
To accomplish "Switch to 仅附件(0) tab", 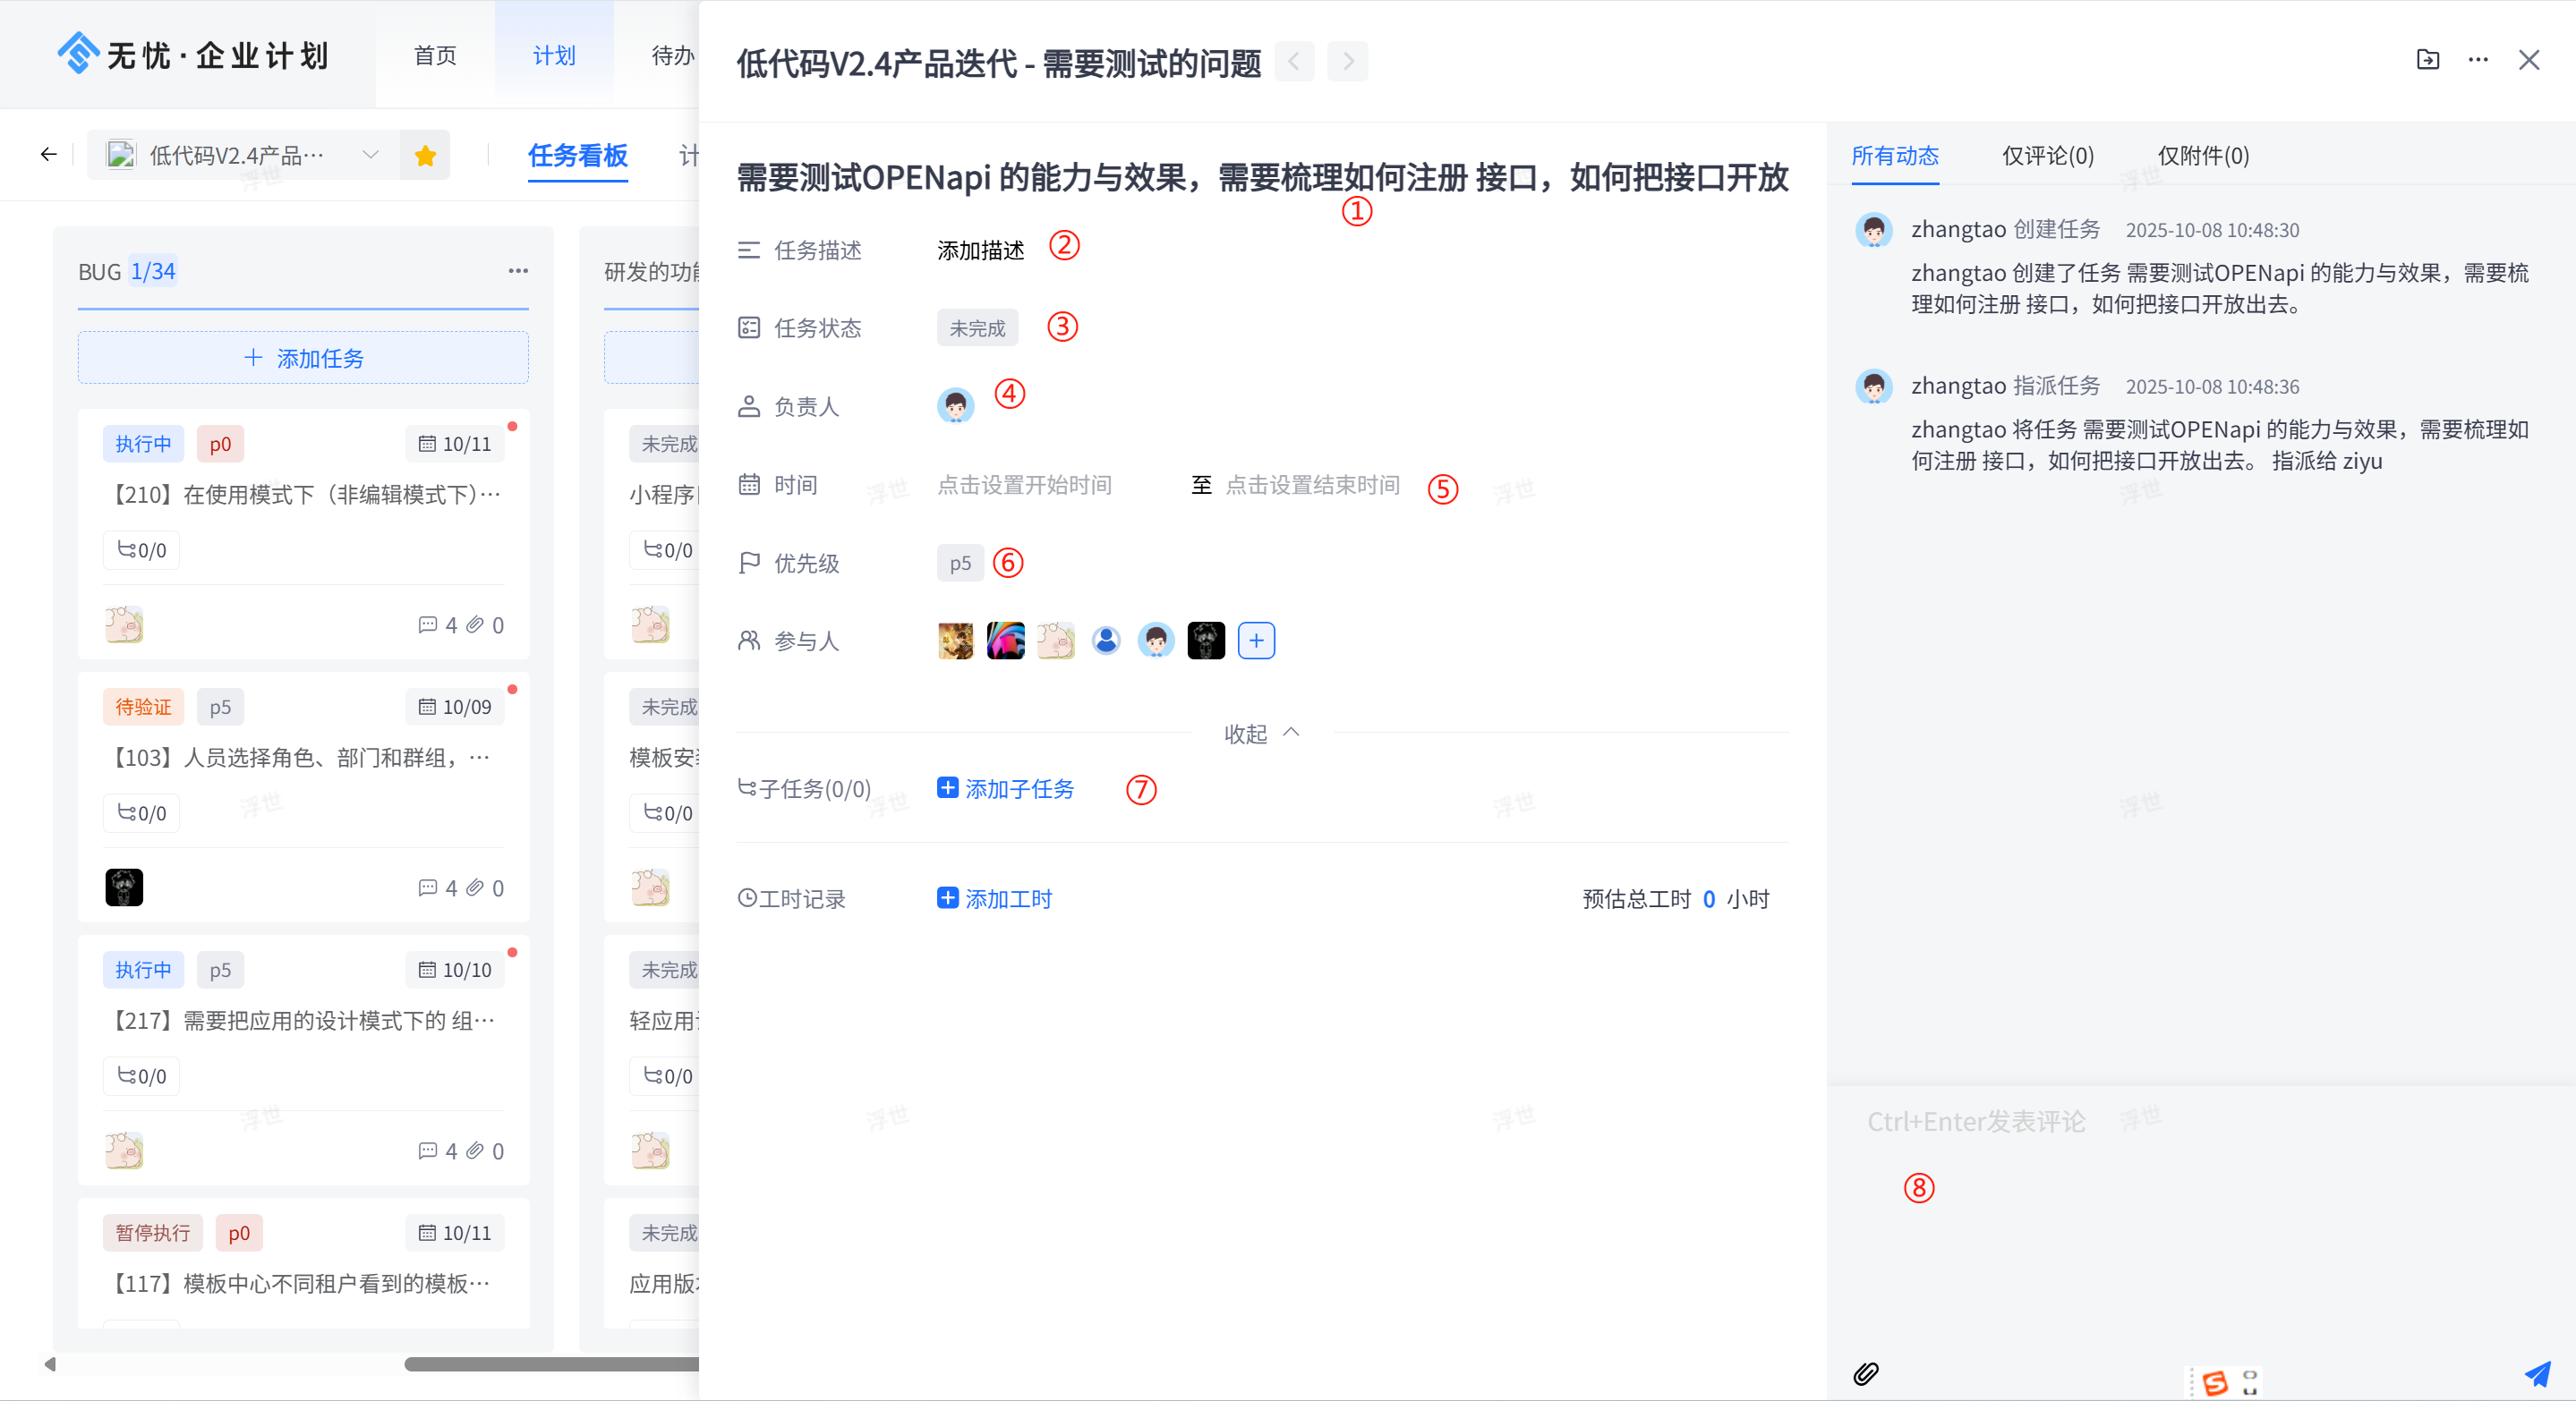I will (2203, 156).
